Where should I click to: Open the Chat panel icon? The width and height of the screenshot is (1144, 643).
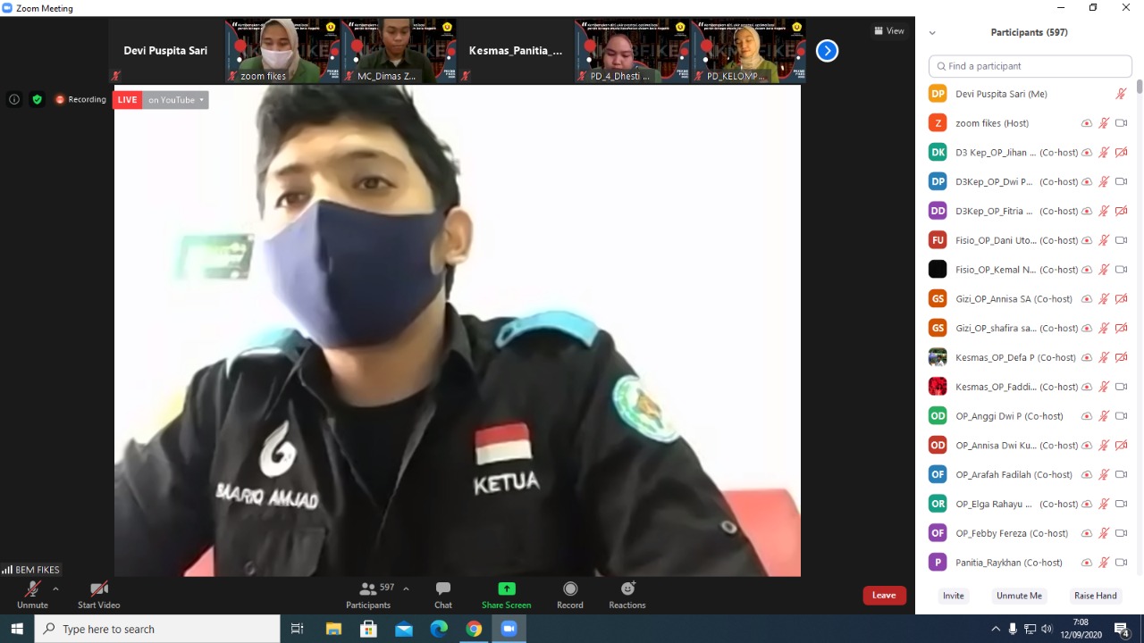click(442, 589)
